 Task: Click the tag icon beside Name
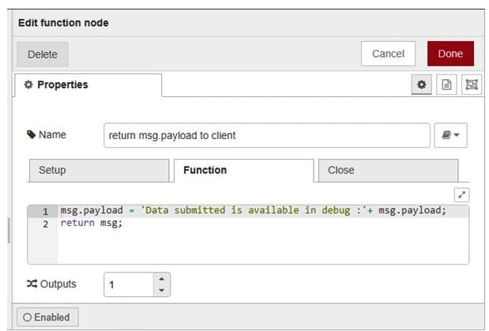point(32,135)
